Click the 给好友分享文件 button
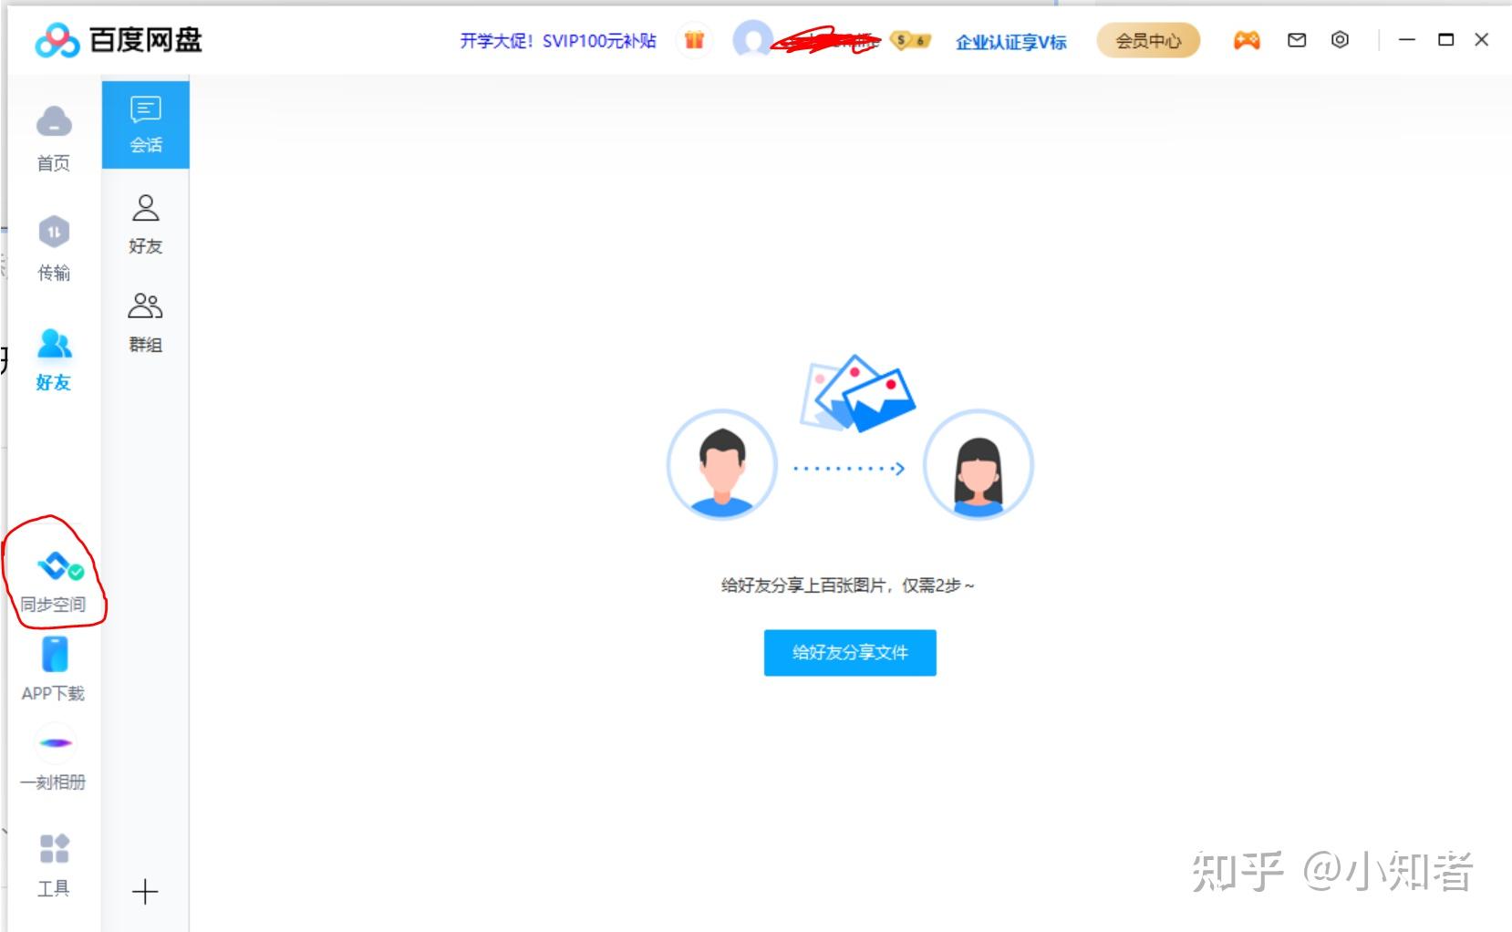The height and width of the screenshot is (932, 1512). click(x=850, y=652)
